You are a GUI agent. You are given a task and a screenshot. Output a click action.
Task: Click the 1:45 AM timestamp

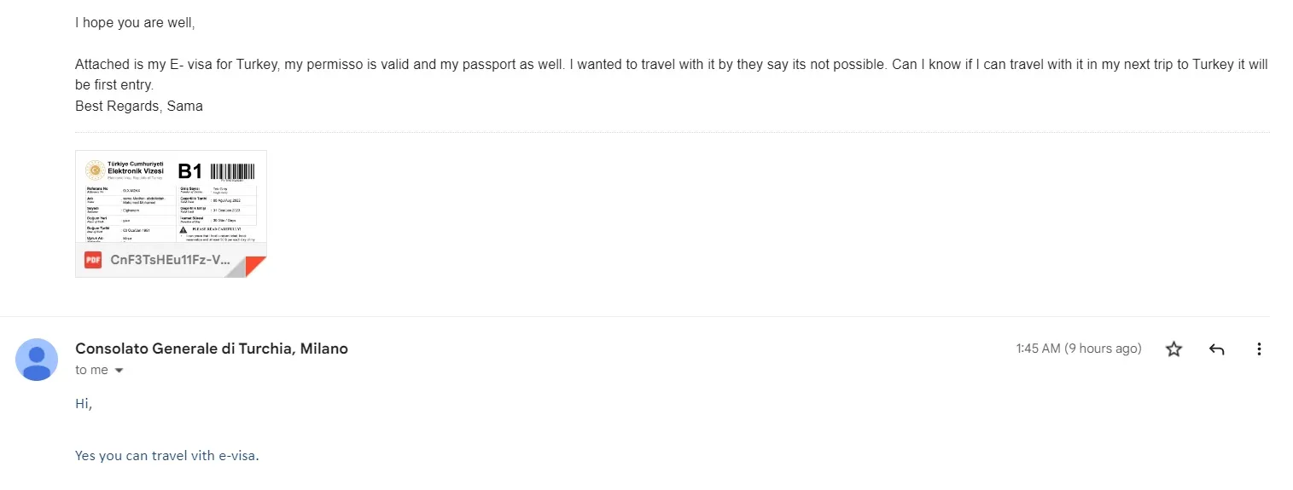click(x=1078, y=349)
